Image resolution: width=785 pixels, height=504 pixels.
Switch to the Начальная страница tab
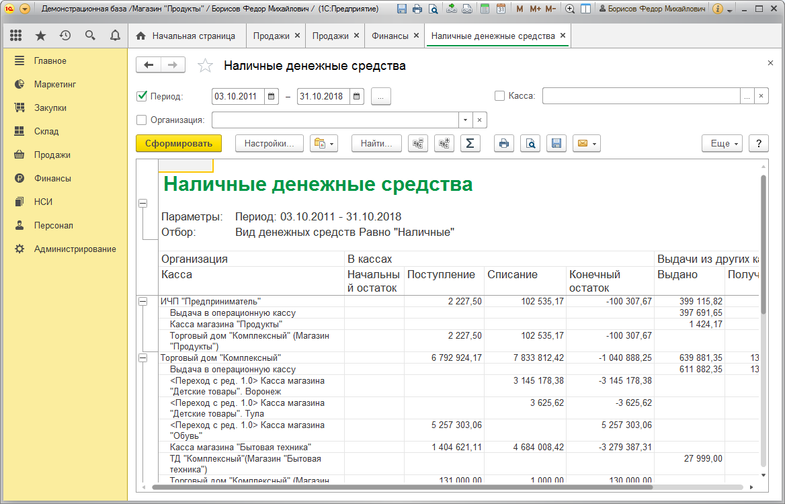click(x=188, y=36)
